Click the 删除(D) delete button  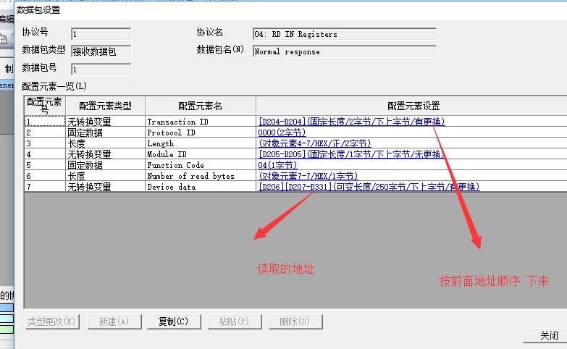coord(295,321)
